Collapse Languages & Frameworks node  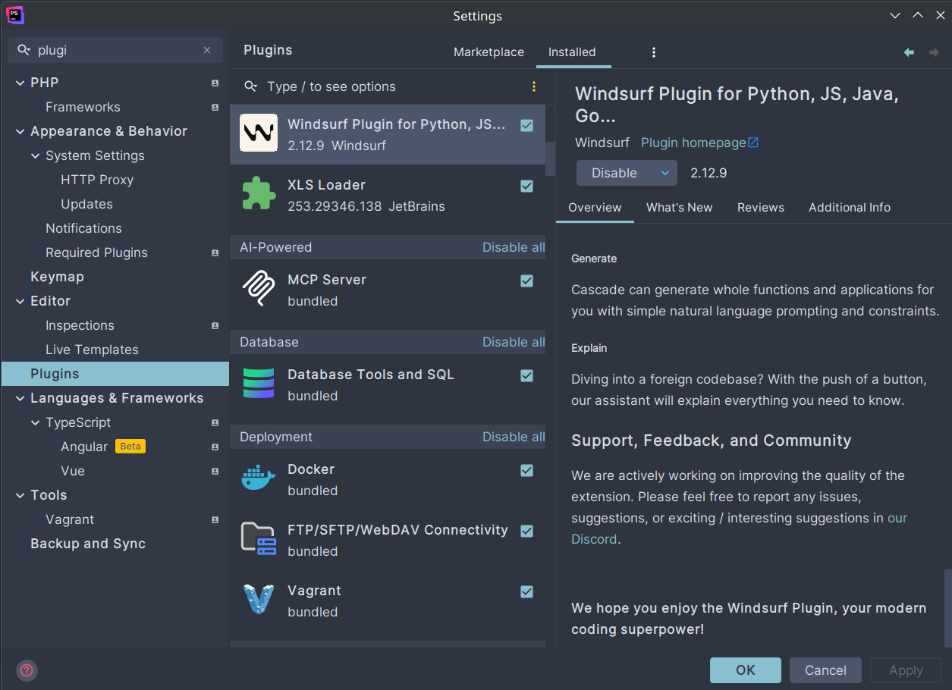20,398
